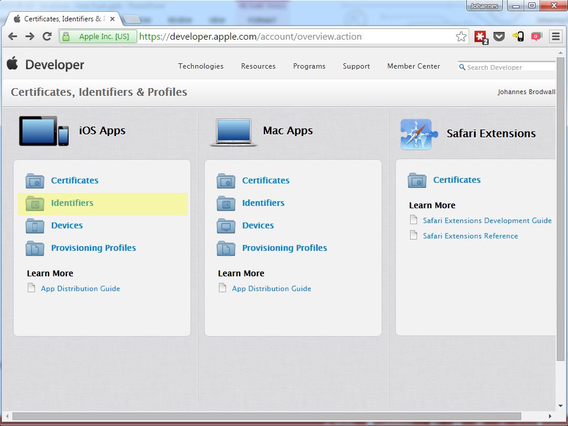Screen dimensions: 568x426
Task: Open iOS Apps Devices link
Action: [x=67, y=225]
